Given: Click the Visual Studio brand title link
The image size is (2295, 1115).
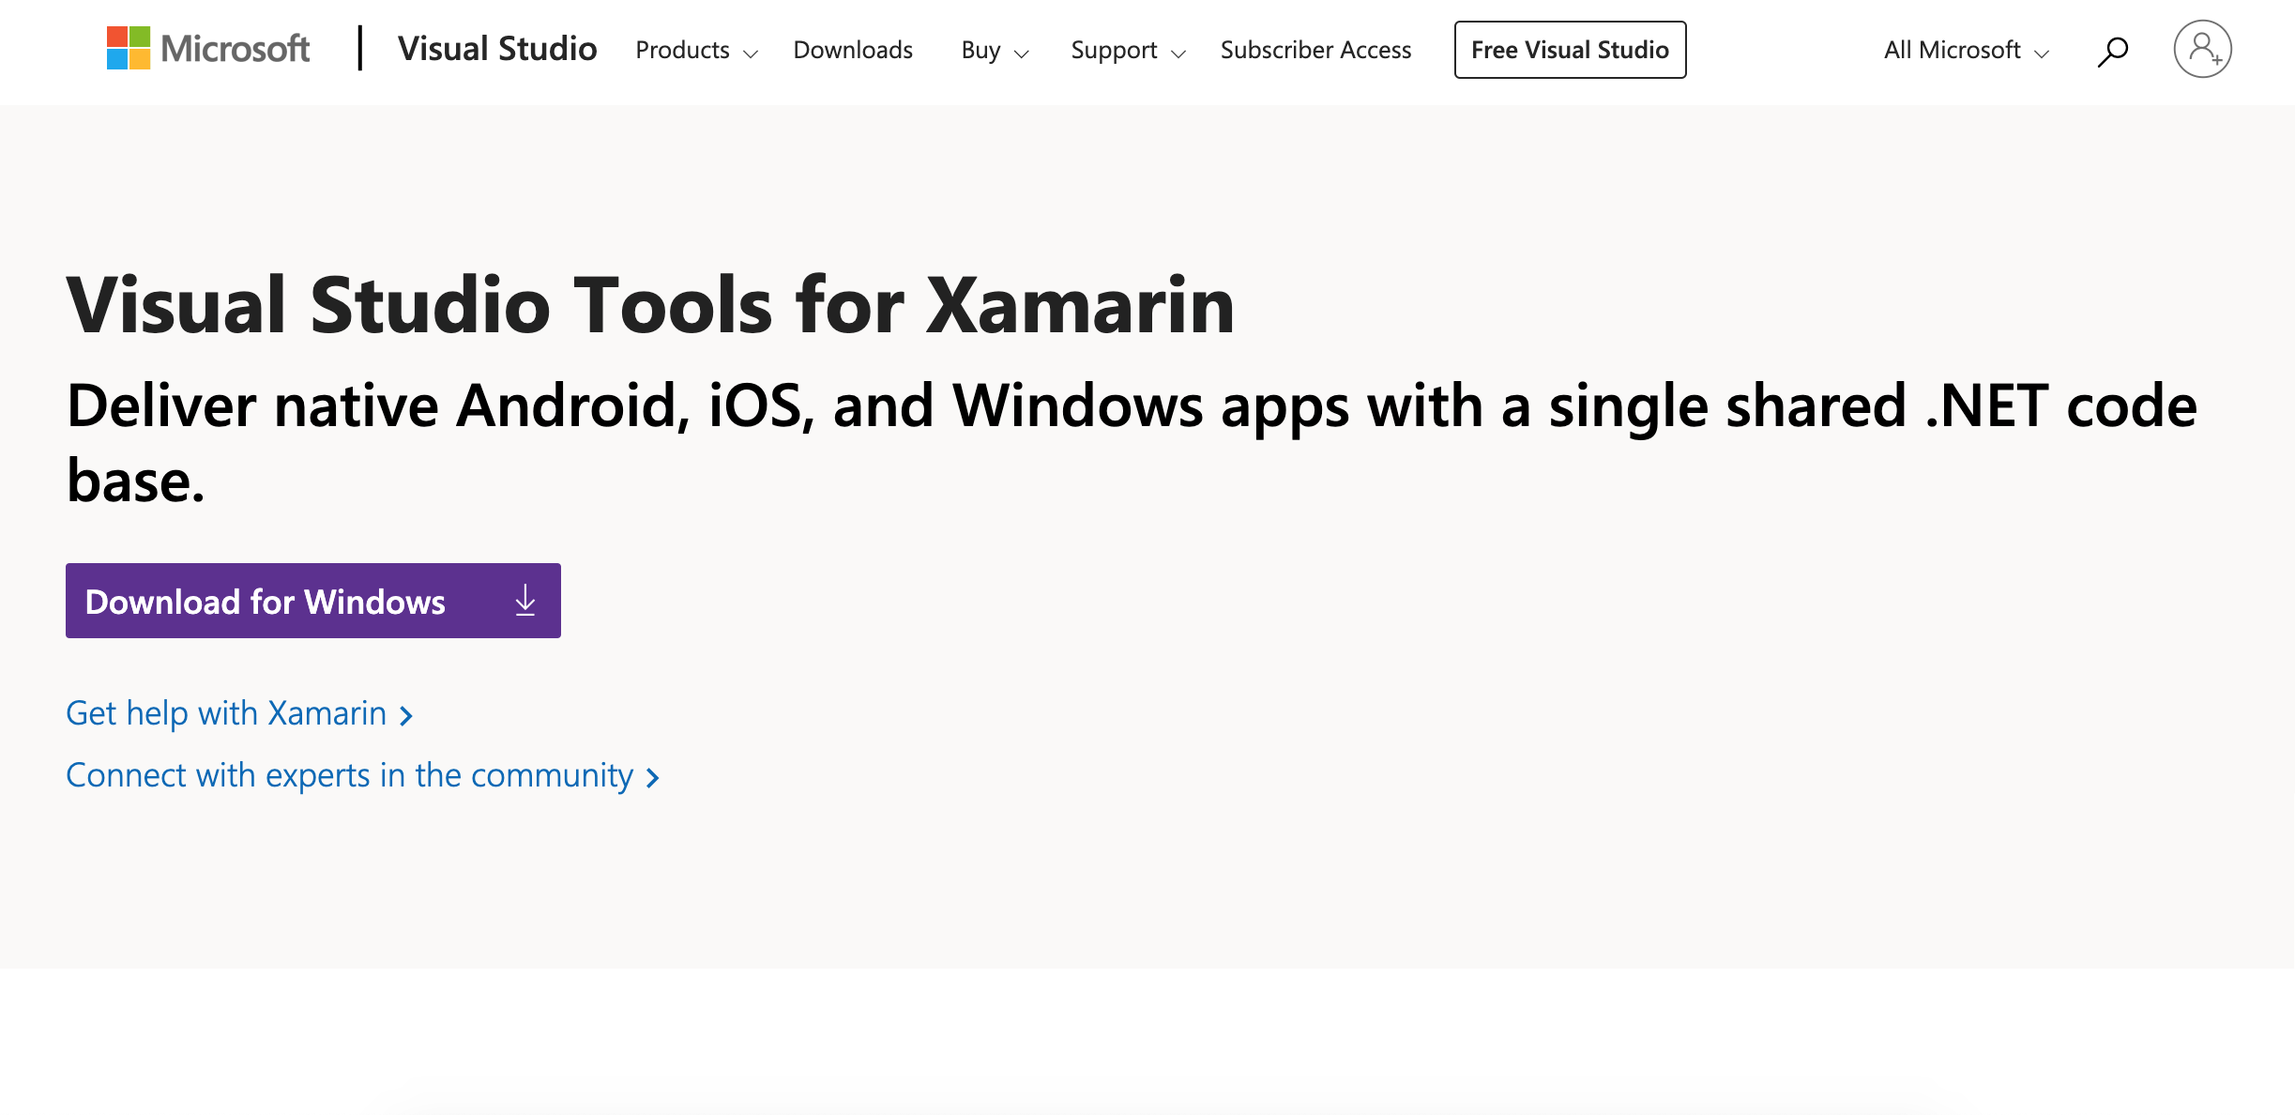Looking at the screenshot, I should [x=497, y=49].
